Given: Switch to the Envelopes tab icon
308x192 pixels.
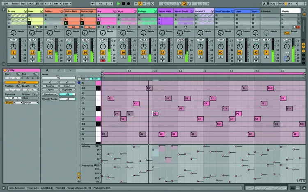Looking at the screenshot, I should 58,70.
